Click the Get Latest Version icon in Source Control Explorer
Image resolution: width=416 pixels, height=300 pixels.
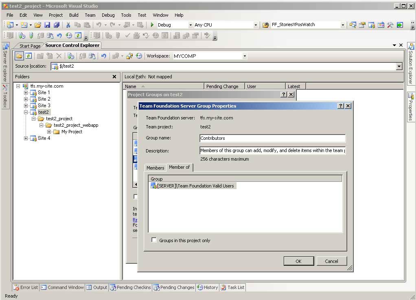point(70,56)
